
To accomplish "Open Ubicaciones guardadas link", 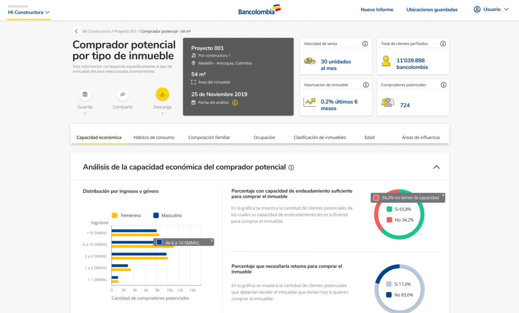I will click(432, 10).
